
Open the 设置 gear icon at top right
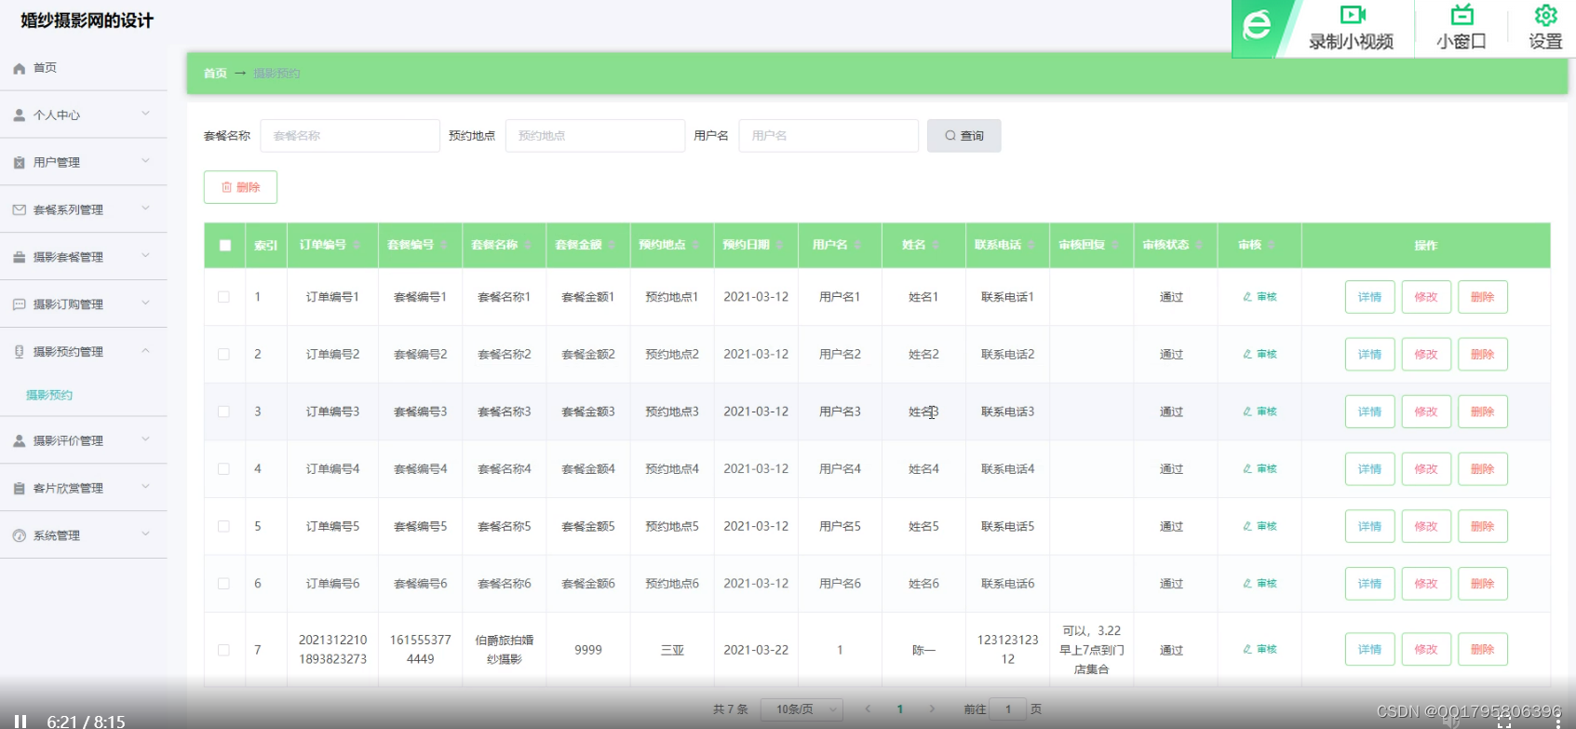1545,15
